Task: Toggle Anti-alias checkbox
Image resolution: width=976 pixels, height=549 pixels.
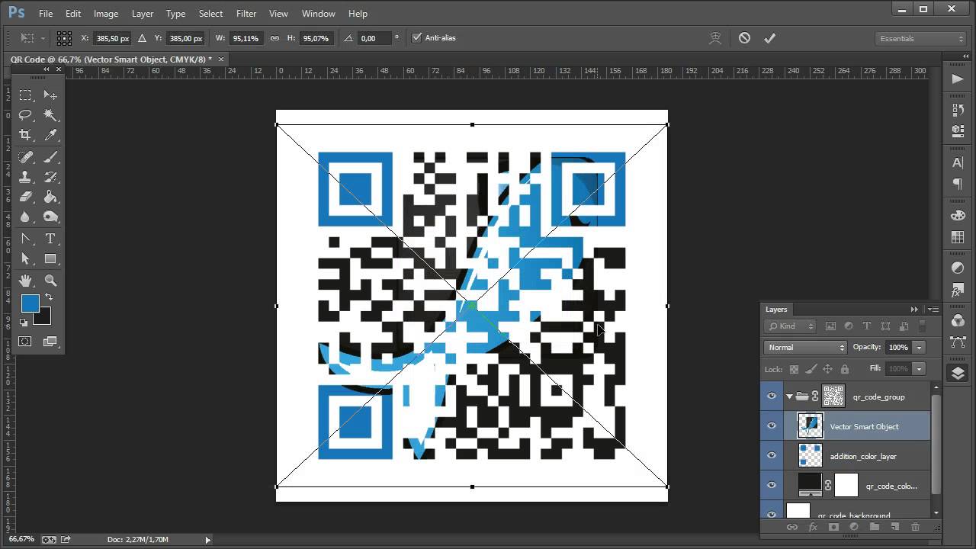Action: (416, 38)
